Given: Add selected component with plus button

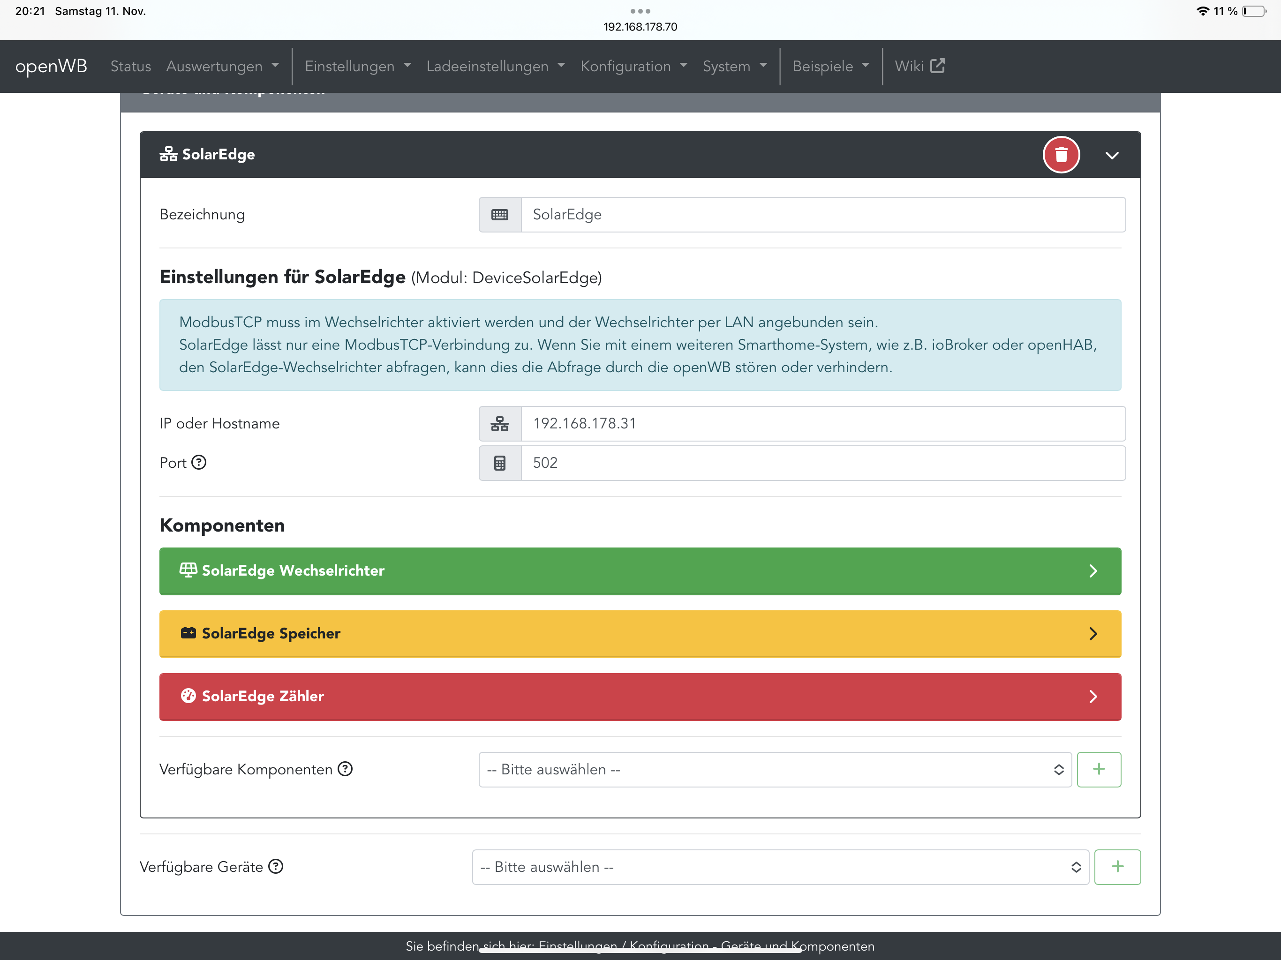Looking at the screenshot, I should (1099, 770).
